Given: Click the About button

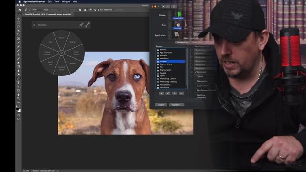Looking at the screenshot, I should (x=161, y=105).
